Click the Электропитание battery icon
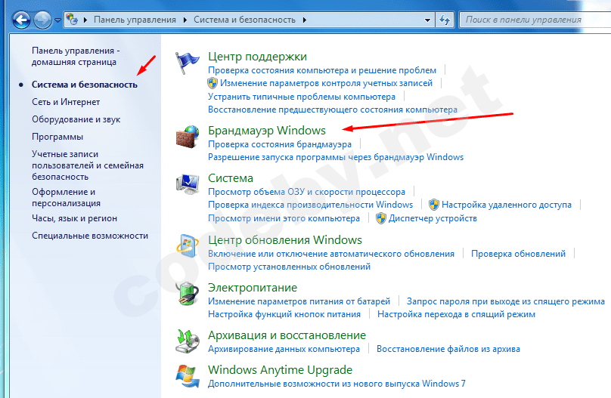611x398 pixels. (x=187, y=294)
